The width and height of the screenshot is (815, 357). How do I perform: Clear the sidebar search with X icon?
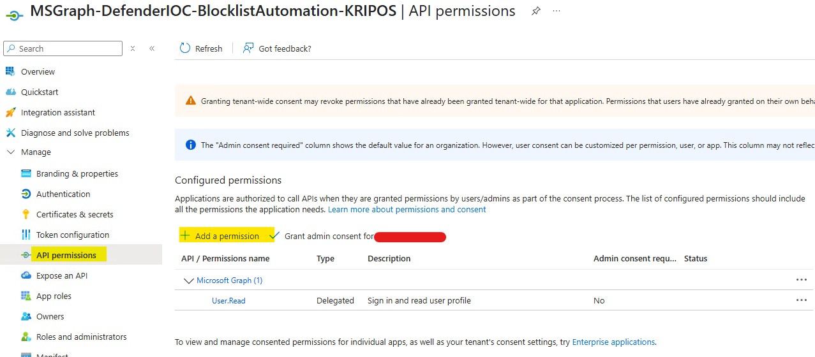(x=133, y=48)
